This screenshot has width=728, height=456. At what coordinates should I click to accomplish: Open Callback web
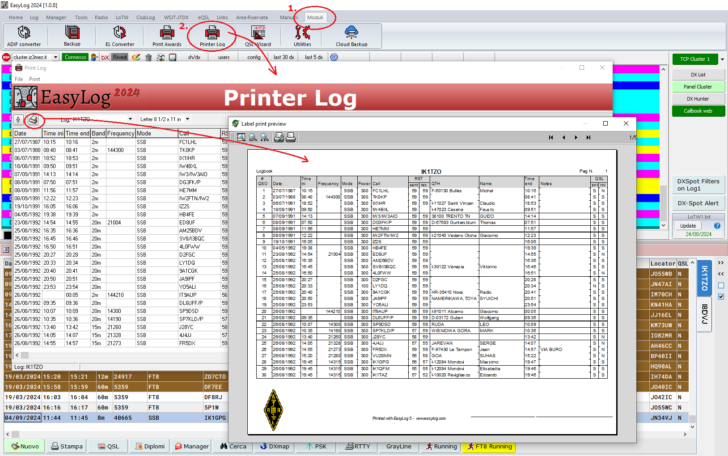click(x=698, y=111)
